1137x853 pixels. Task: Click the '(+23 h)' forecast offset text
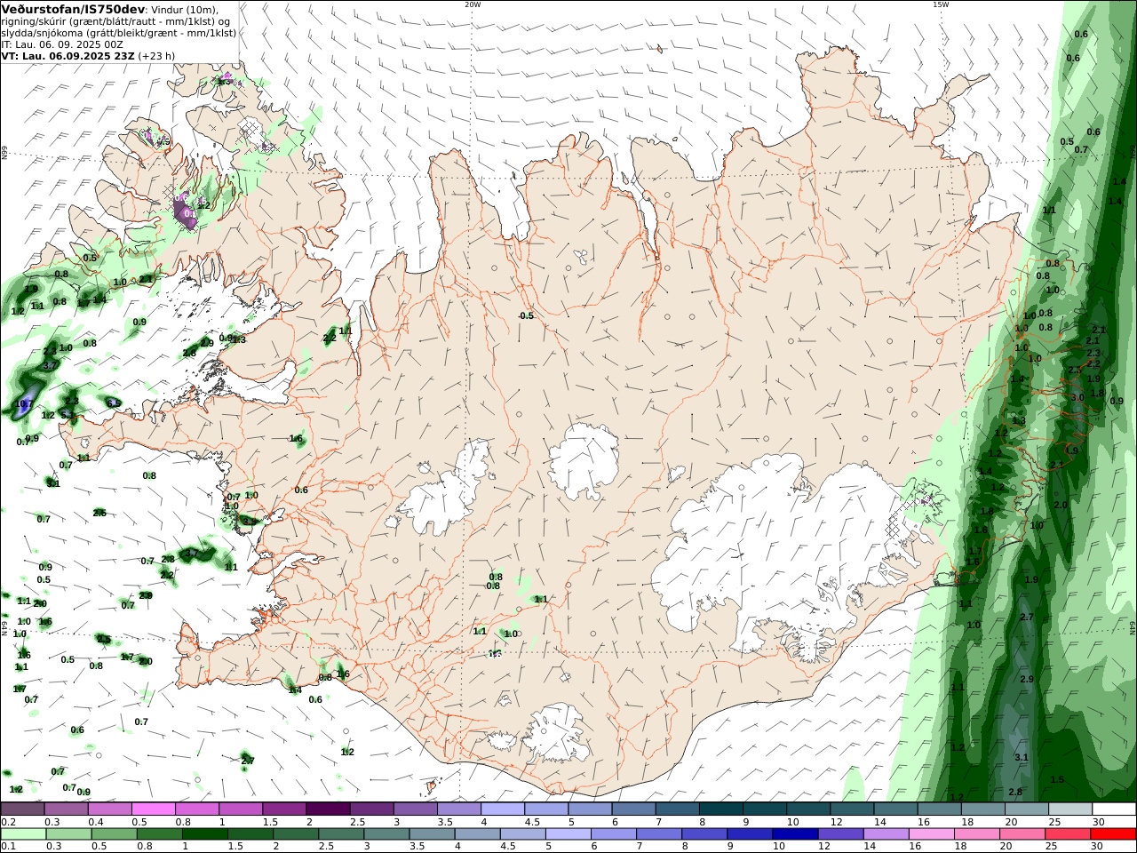point(156,56)
